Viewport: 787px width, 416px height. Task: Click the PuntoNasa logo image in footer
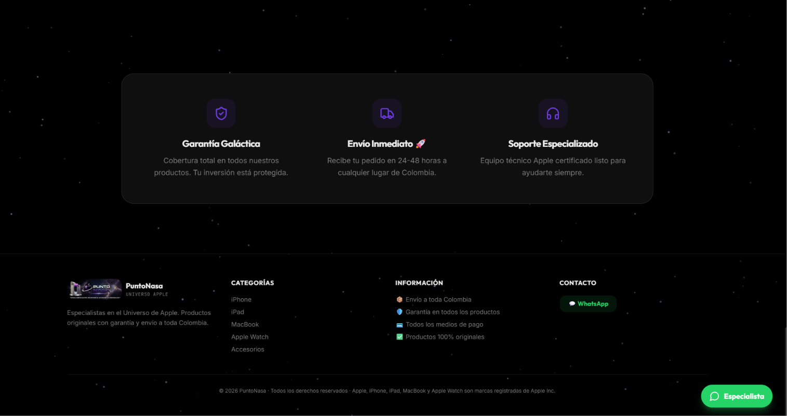tap(96, 289)
